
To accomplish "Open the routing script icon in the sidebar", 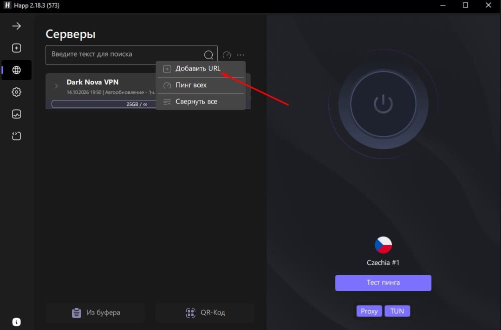I will [x=17, y=136].
